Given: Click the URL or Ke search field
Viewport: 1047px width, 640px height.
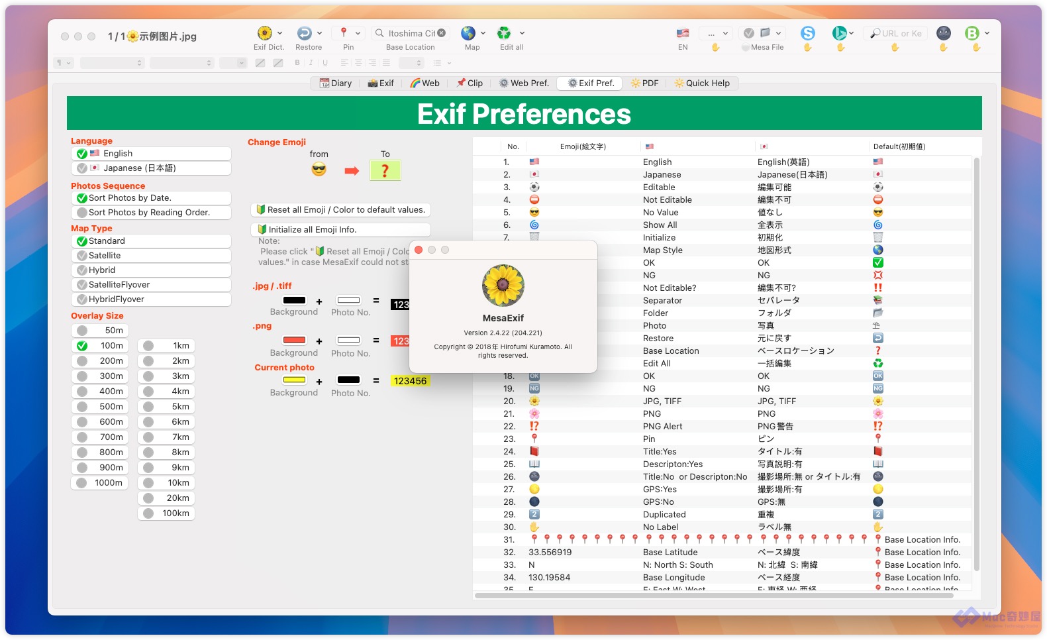Looking at the screenshot, I should click(x=895, y=33).
